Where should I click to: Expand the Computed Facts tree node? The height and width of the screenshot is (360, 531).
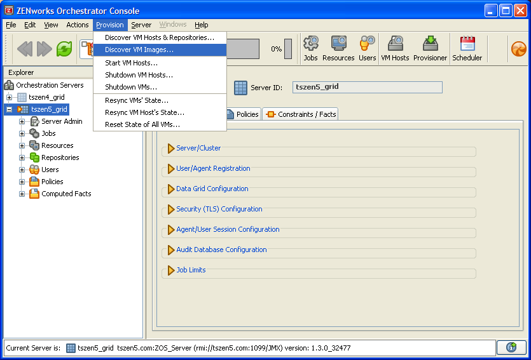point(22,194)
